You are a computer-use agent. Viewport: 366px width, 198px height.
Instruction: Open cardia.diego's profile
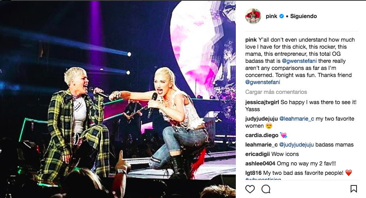[261, 135]
